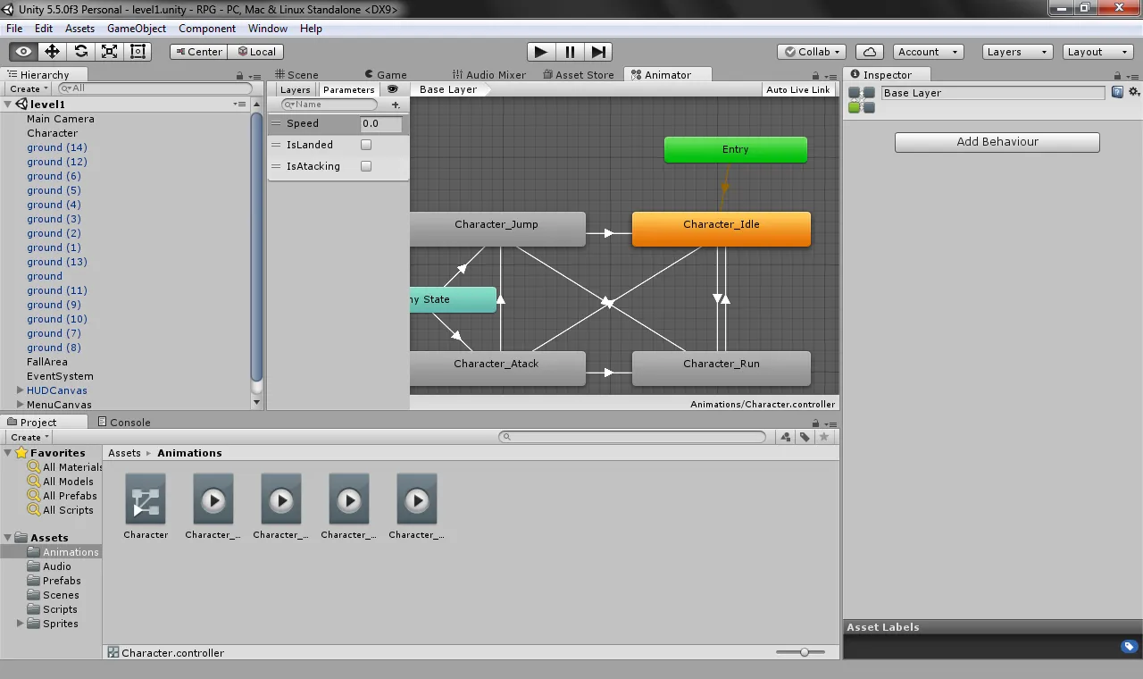
Task: Click the cloud services icon
Action: pyautogui.click(x=869, y=52)
